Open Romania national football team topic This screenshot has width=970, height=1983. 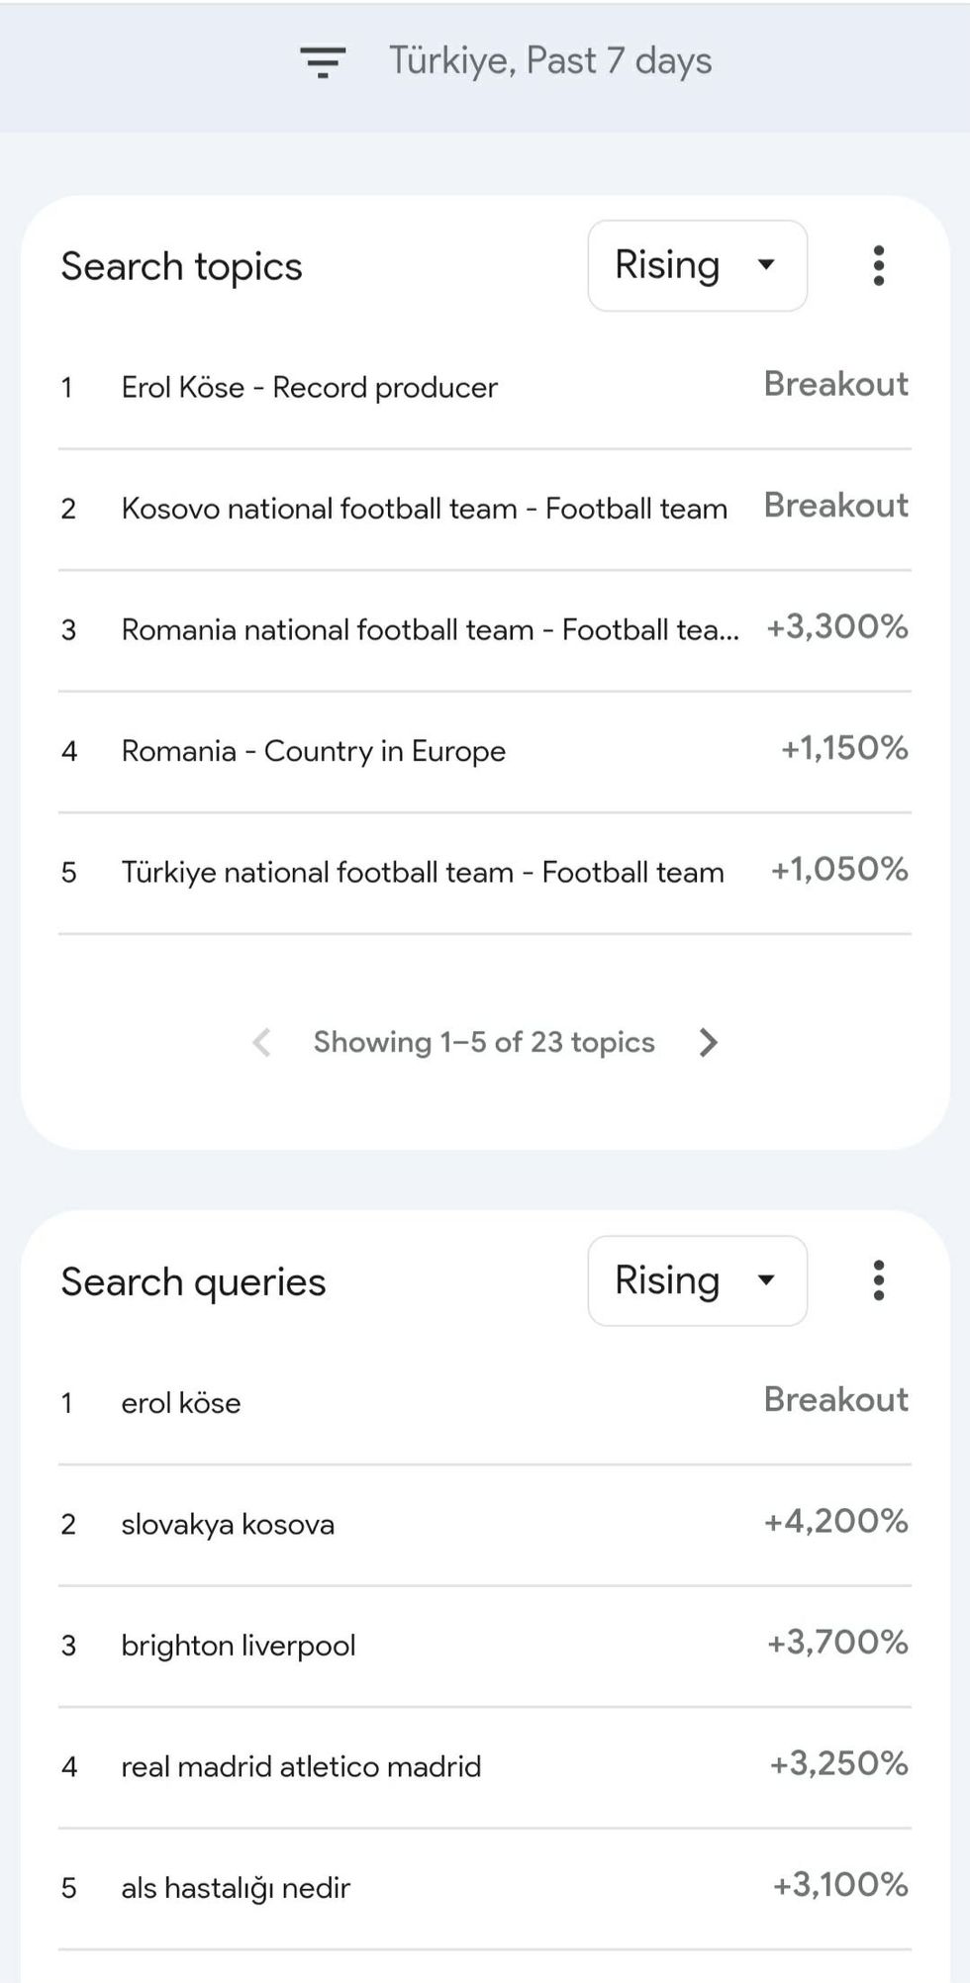tap(430, 629)
